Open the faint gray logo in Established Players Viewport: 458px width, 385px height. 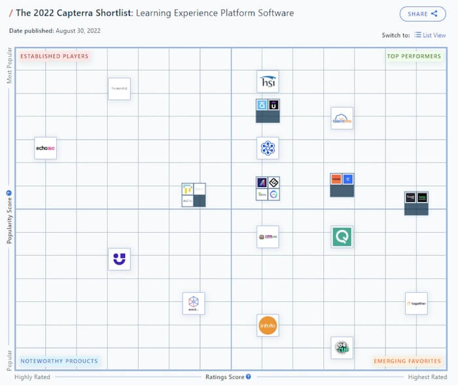coord(120,88)
